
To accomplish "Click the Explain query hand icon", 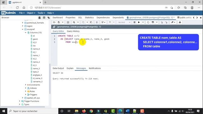I will pyautogui.click(x=148, y=22).
